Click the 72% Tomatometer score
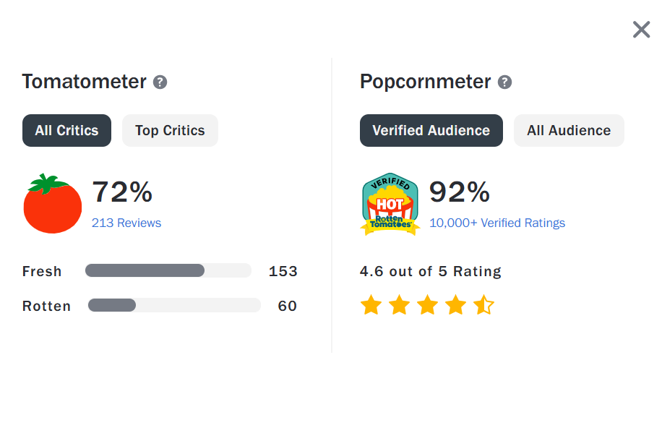Viewport: 662px width, 428px height. point(122,192)
